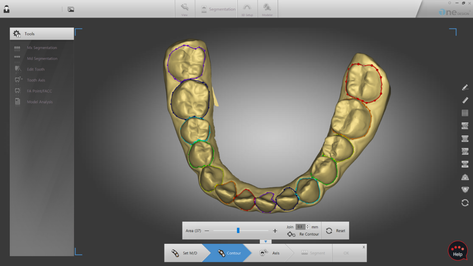This screenshot has height=266, width=473.
Task: Click the model refresh icon at sidebar bottom
Action: coord(465,202)
